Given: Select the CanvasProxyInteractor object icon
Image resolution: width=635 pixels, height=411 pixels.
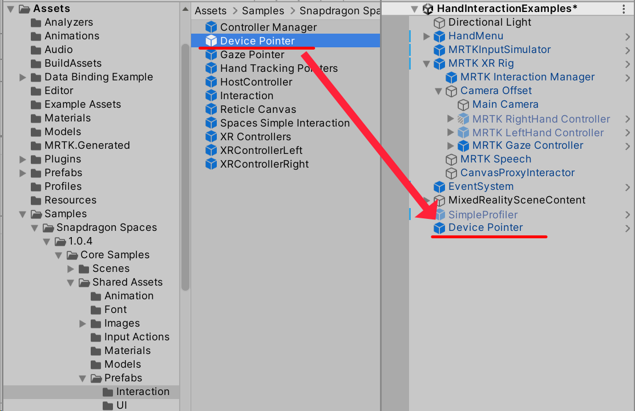Looking at the screenshot, I should point(451,173).
